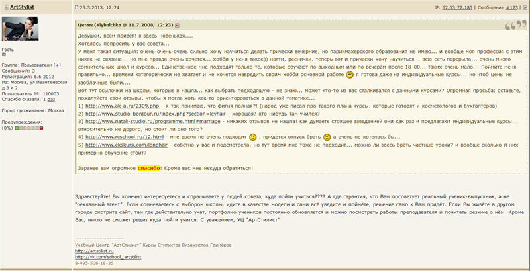Open post number #123 permalink
530x271 pixels.
[x=511, y=7]
